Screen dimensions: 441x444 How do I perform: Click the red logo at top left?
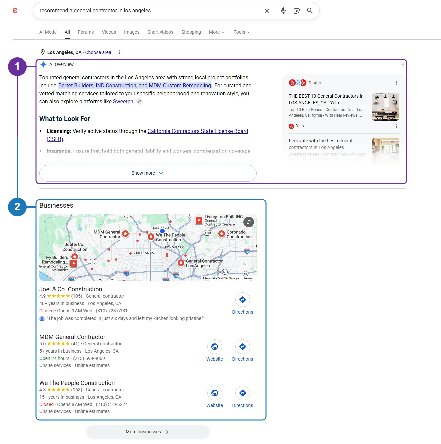(x=15, y=11)
